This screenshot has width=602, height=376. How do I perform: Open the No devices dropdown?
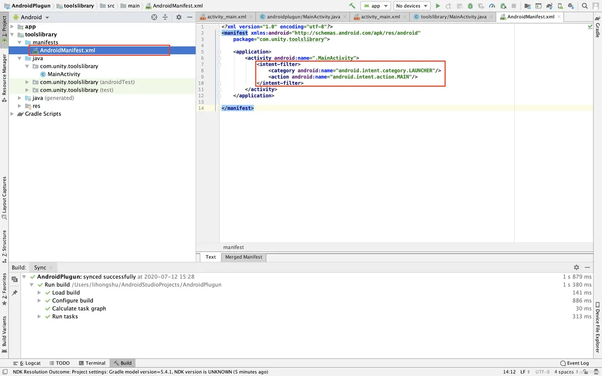[411, 6]
